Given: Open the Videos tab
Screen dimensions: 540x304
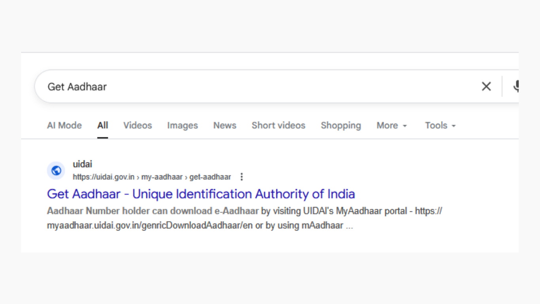Looking at the screenshot, I should pos(138,125).
